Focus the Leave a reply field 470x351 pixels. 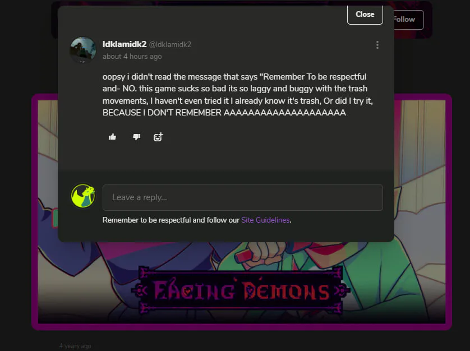pyautogui.click(x=242, y=197)
